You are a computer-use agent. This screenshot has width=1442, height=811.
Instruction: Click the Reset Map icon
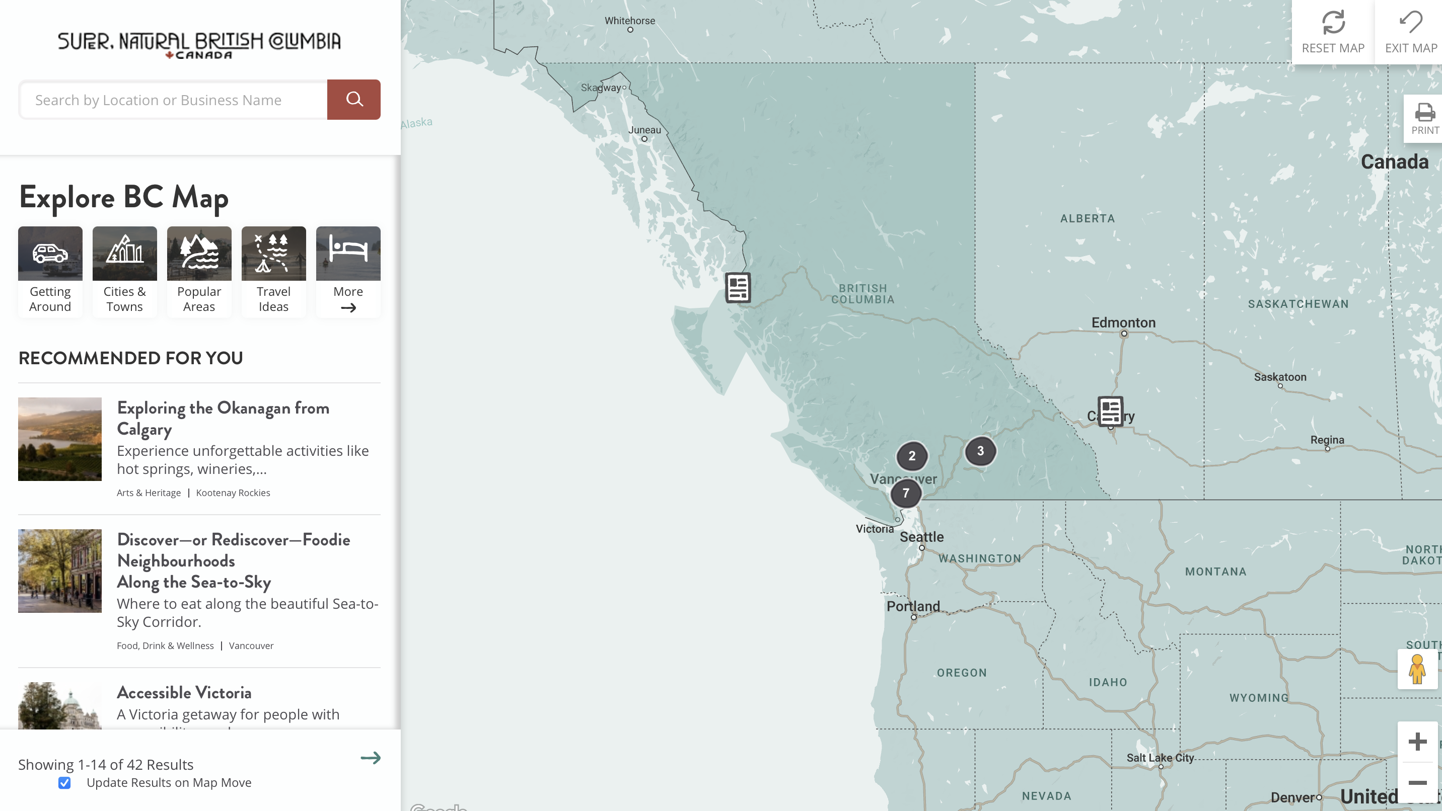[1333, 23]
